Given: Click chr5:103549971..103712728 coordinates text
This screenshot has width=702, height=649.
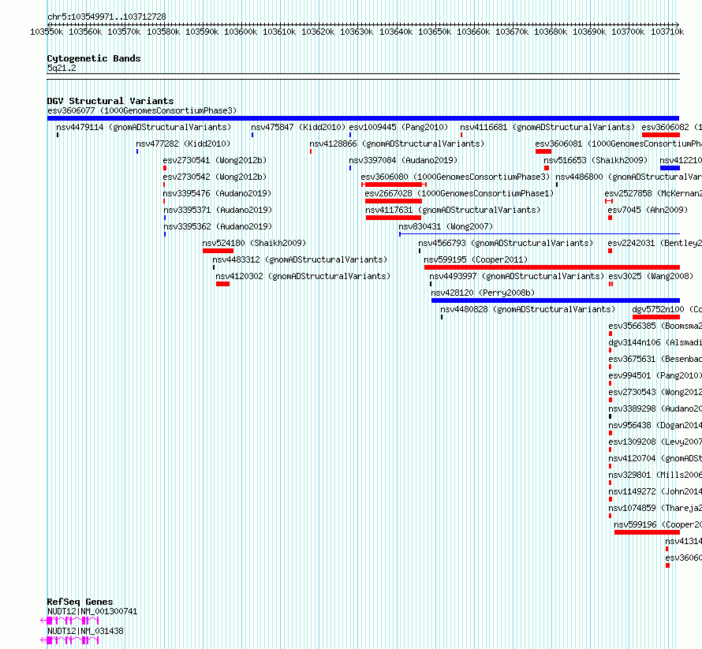Looking at the screenshot, I should 106,17.
